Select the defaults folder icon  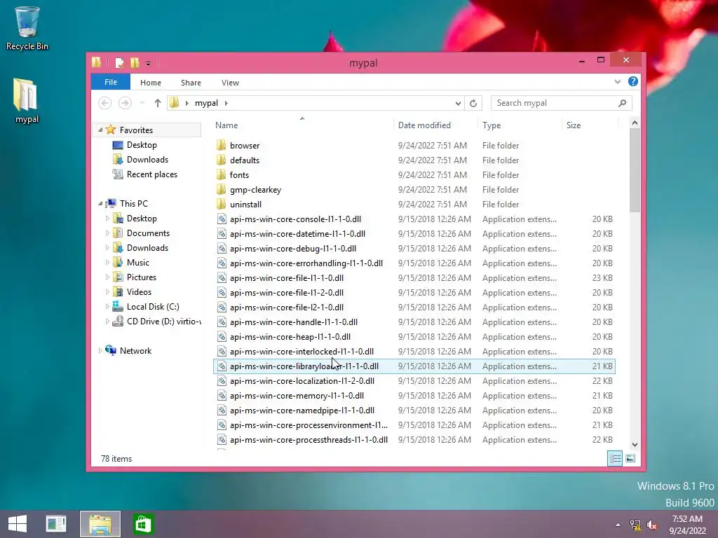coord(221,160)
